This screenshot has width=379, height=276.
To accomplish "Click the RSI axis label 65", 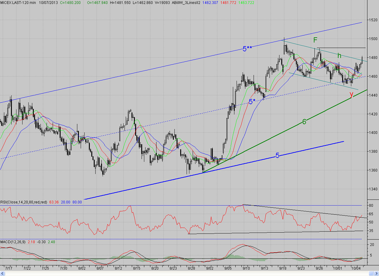I will point(371,214).
